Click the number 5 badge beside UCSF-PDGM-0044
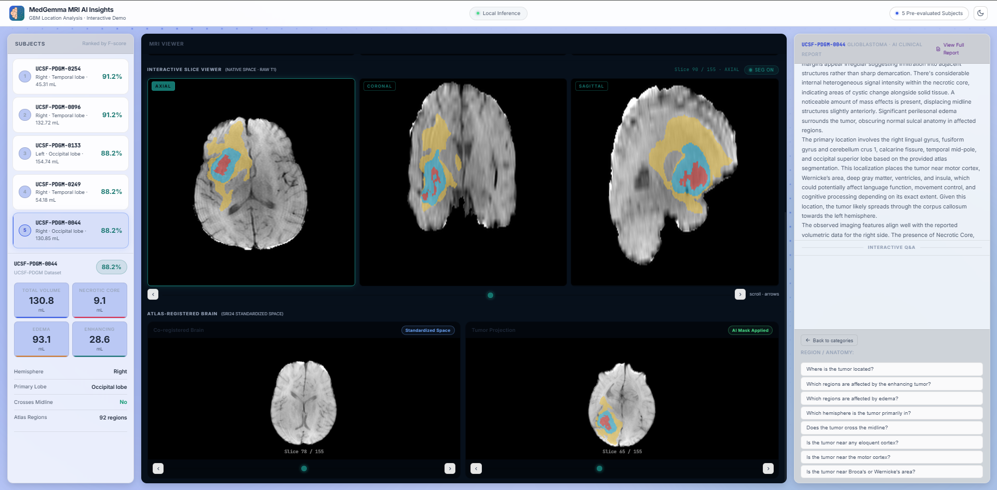This screenshot has height=490, width=997. click(x=24, y=230)
